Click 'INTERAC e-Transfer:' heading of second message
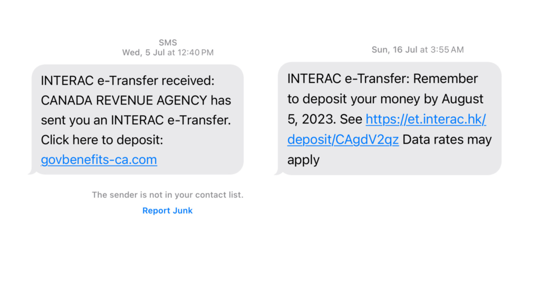 point(348,79)
